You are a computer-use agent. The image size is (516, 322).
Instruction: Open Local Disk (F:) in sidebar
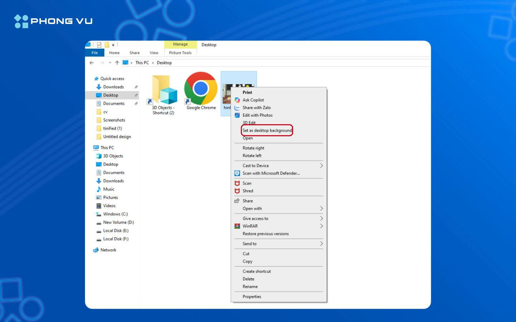[x=116, y=239]
